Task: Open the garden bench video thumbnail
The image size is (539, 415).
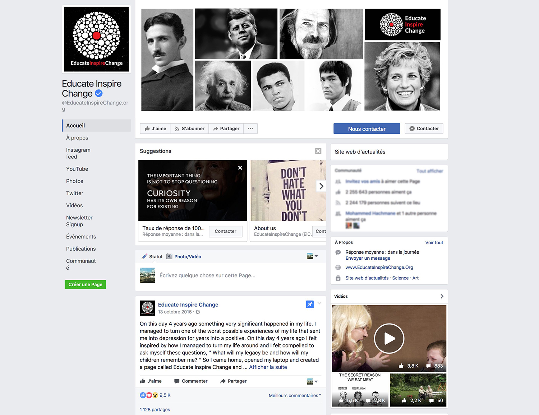Action: coord(418,390)
